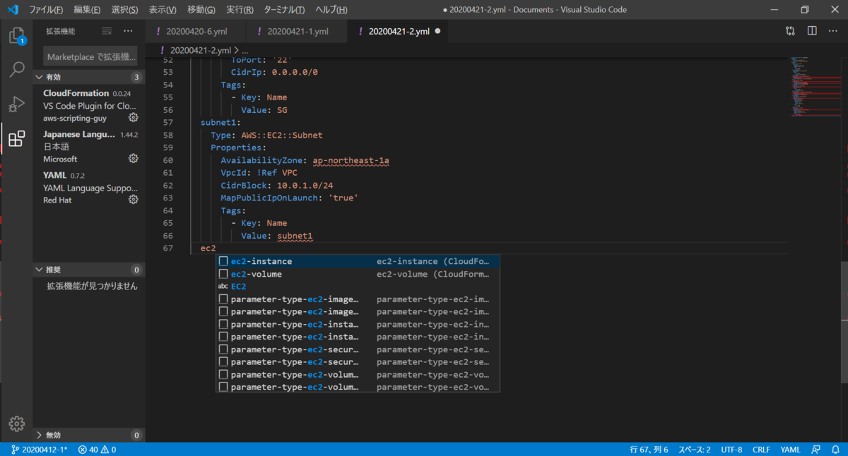Open the Manage gear in activity bar
The image size is (848, 456).
pyautogui.click(x=16, y=423)
